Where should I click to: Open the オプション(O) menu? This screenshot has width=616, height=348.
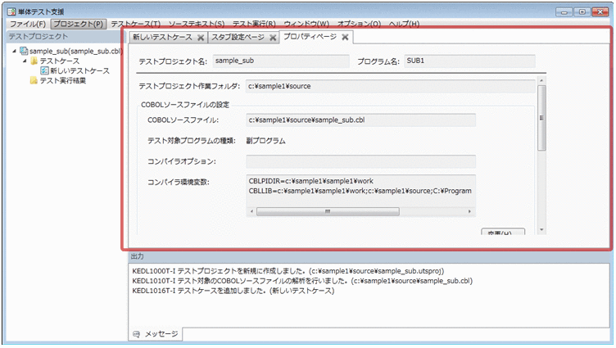[359, 24]
